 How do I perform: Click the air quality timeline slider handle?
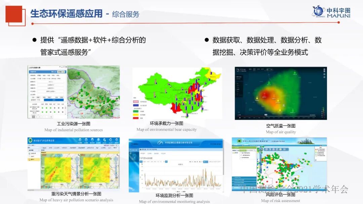tap(266, 115)
